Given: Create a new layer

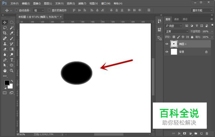Looking at the screenshot, I should tap(201, 133).
